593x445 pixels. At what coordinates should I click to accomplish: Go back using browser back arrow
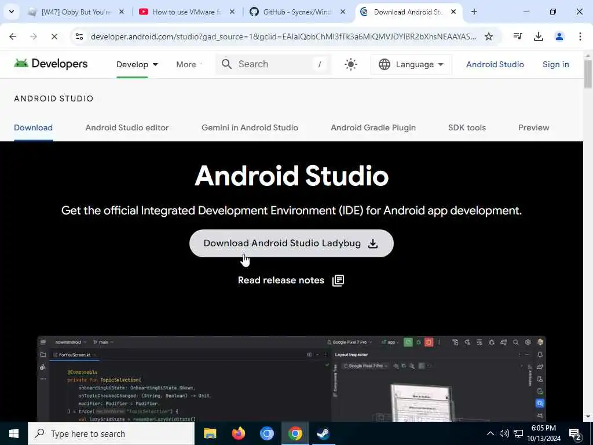coord(13,37)
